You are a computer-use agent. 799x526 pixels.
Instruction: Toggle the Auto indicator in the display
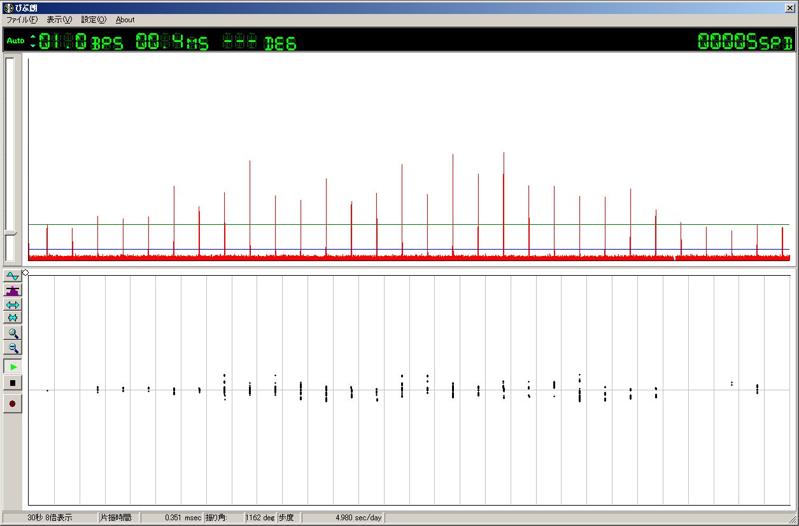(15, 41)
